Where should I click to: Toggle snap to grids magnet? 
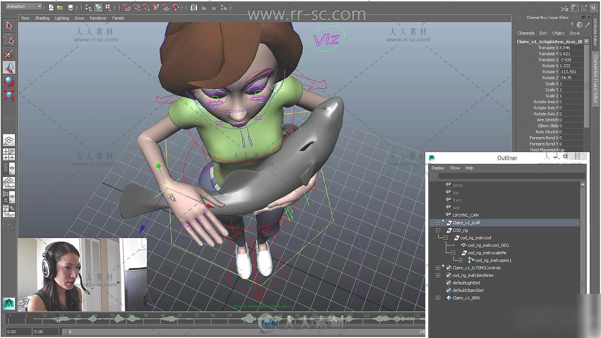127,8
